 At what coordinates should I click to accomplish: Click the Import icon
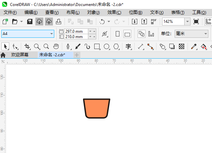[x=135, y=22]
